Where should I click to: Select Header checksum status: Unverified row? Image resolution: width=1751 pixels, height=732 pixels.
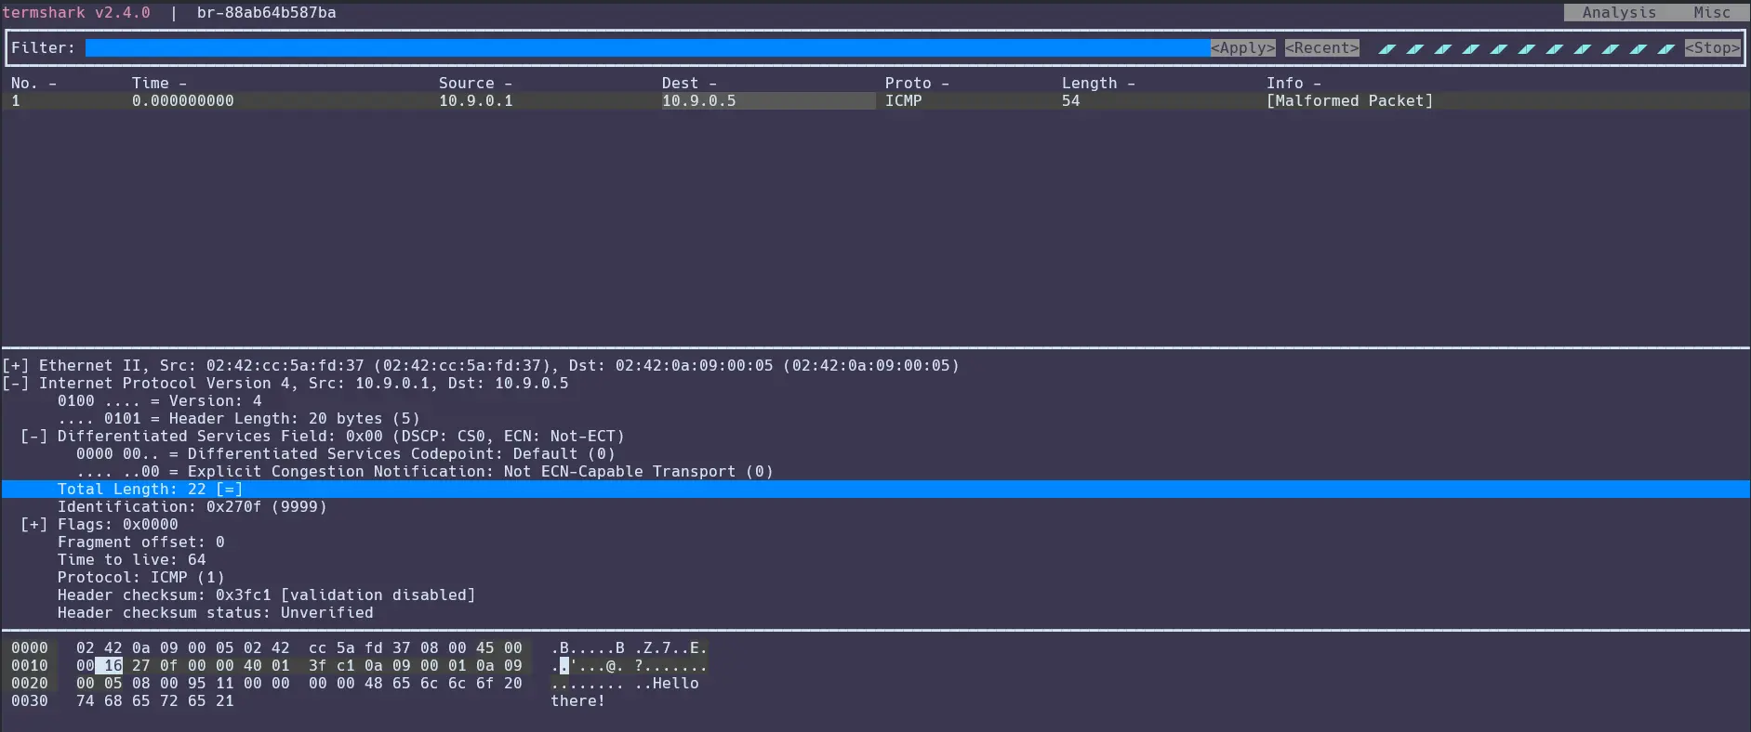tap(215, 613)
